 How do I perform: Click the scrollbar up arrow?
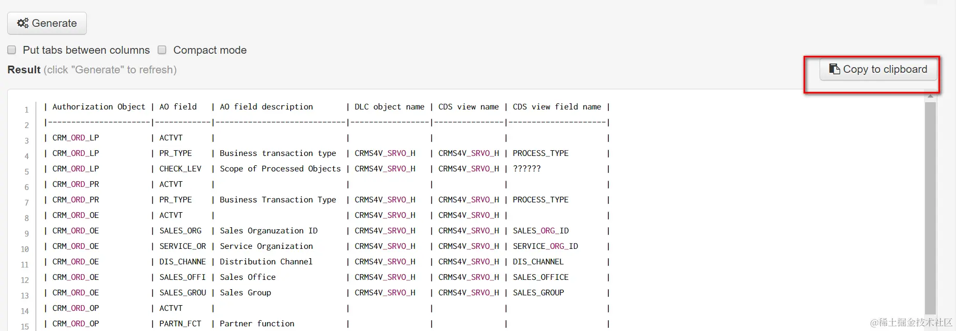click(930, 96)
